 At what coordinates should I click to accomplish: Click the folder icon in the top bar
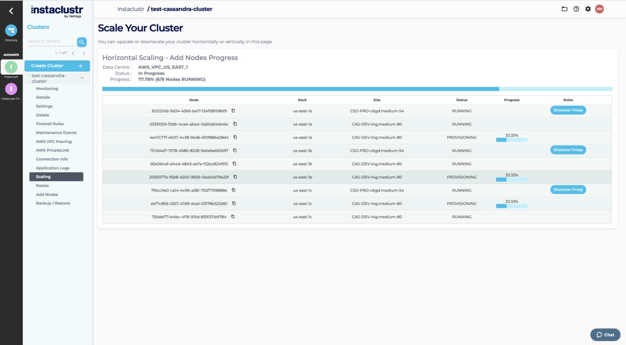point(564,9)
